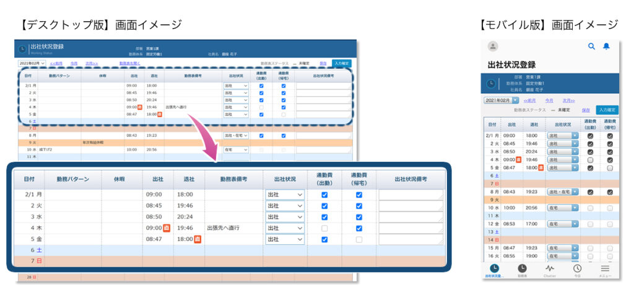Open the desktop 2021年02月 month dropdown
Viewport: 634px width, 295px height.
click(32, 63)
